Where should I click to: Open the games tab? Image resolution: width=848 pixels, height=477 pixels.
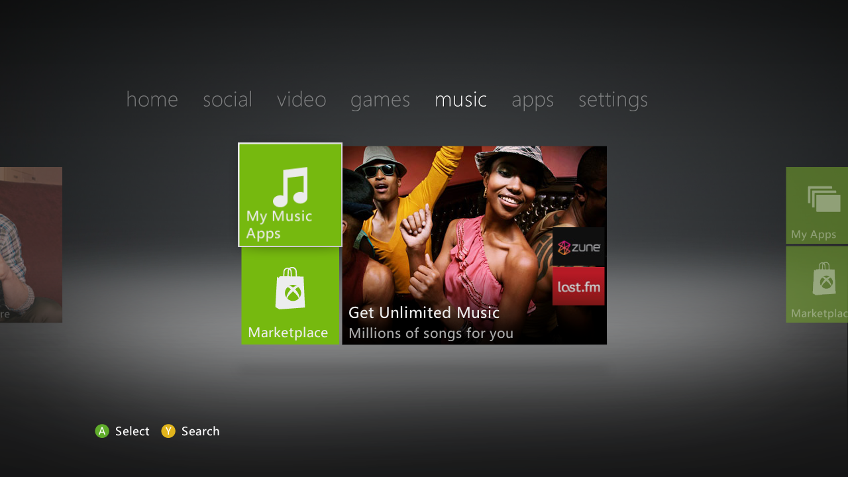click(380, 100)
